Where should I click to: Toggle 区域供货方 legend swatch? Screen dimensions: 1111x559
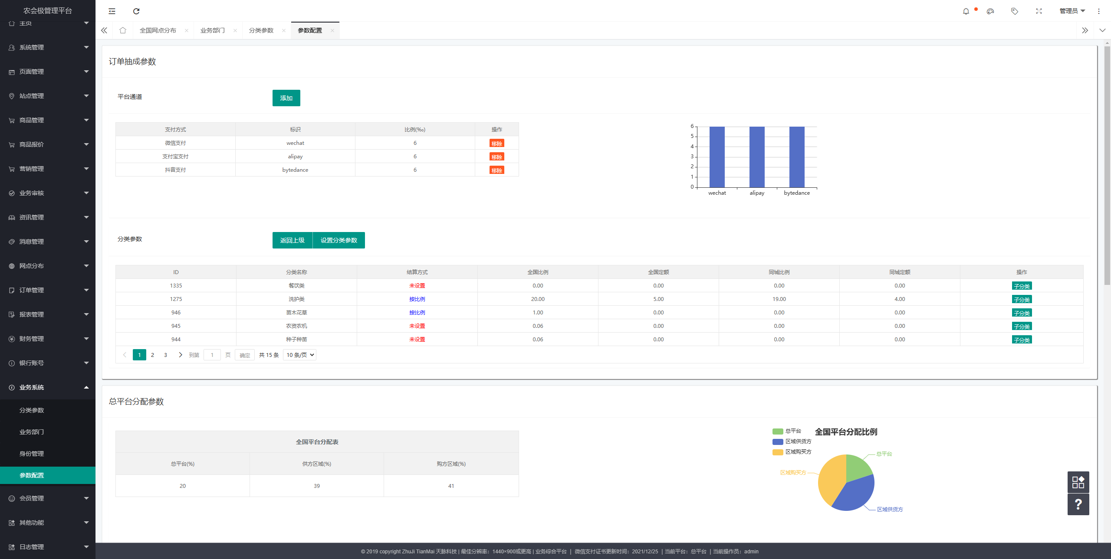coord(778,442)
